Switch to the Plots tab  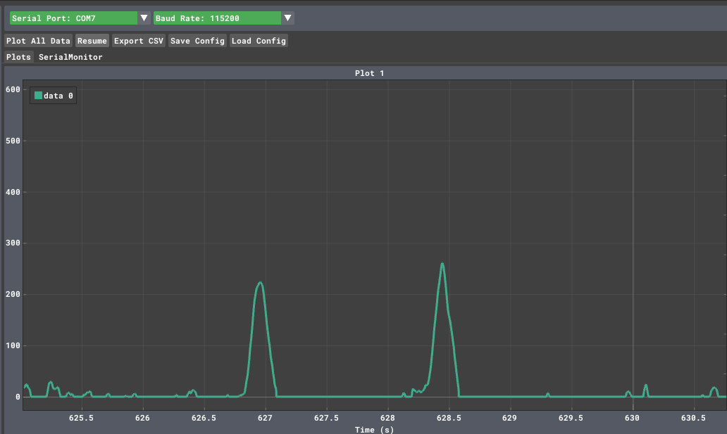(18, 57)
